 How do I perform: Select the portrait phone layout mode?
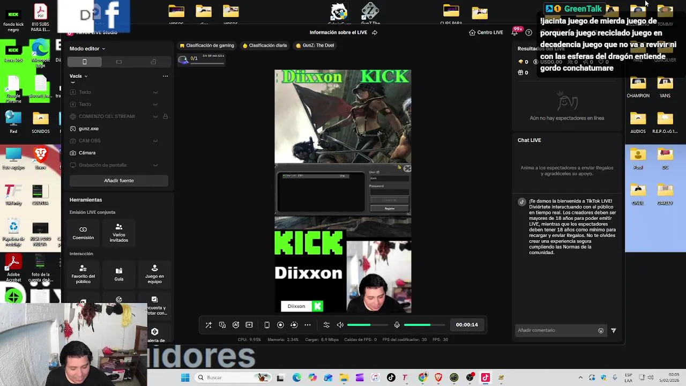pyautogui.click(x=84, y=62)
